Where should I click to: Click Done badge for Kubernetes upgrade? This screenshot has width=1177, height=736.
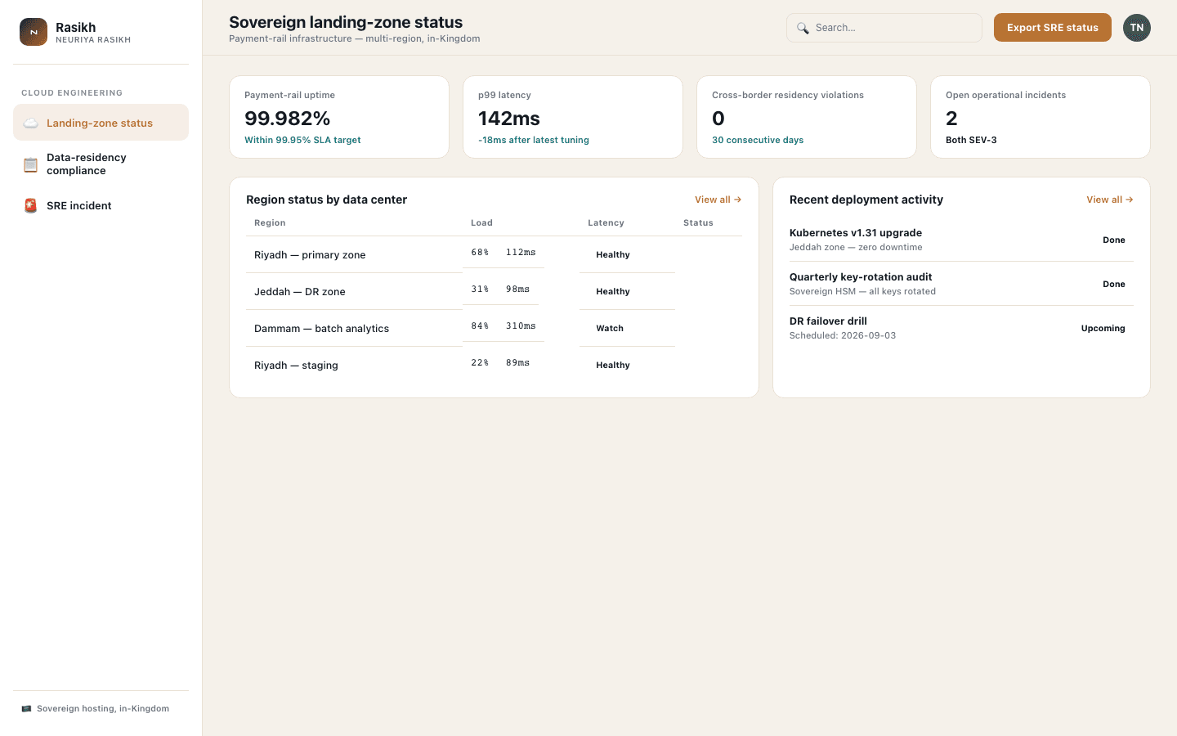(x=1114, y=240)
